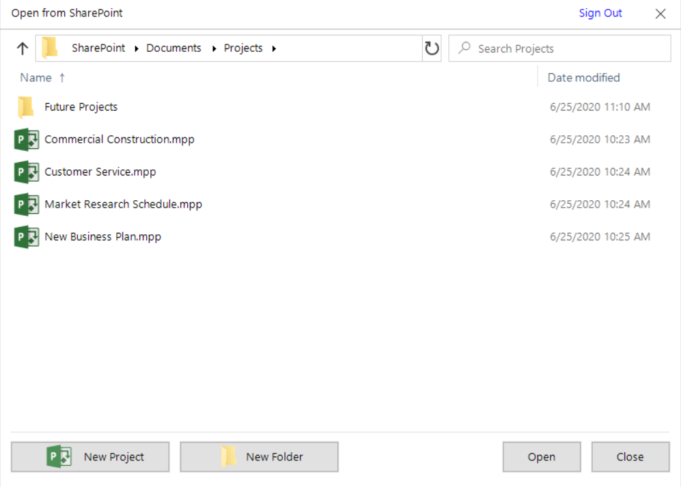Select the Future Projects folder icon
The image size is (681, 487).
26,107
